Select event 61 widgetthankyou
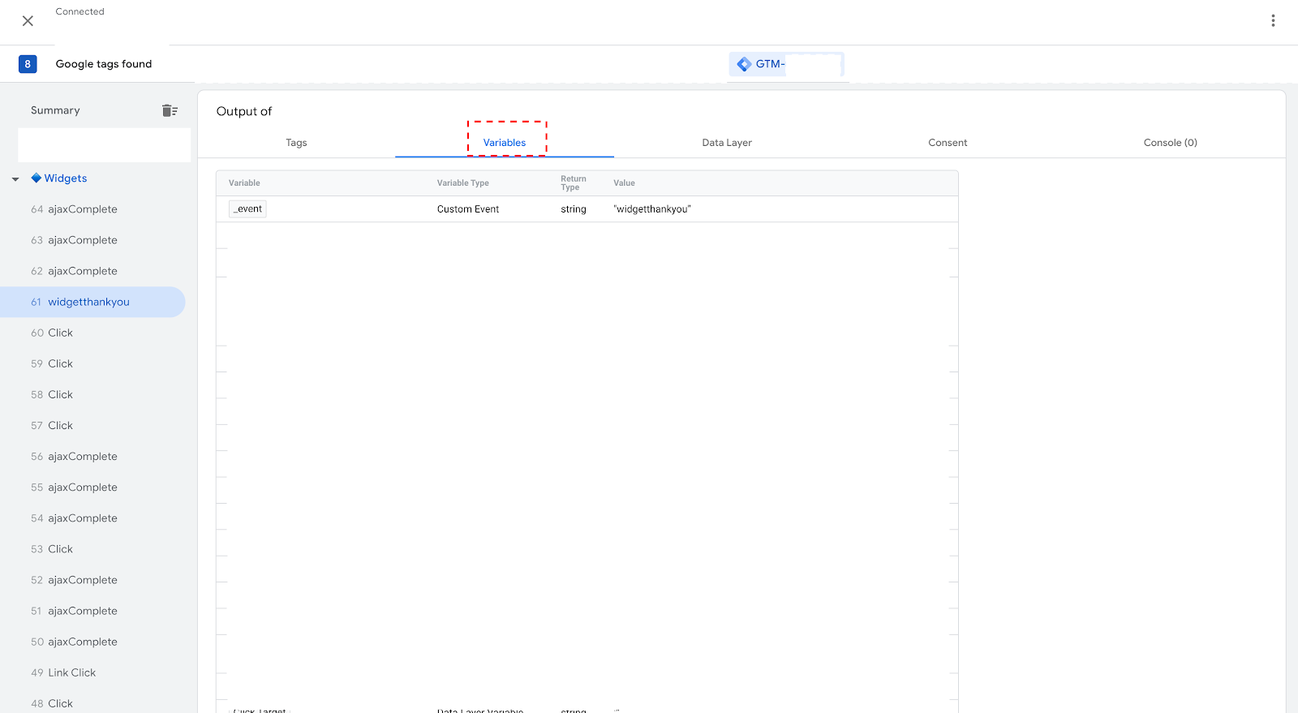The image size is (1298, 713). point(88,302)
